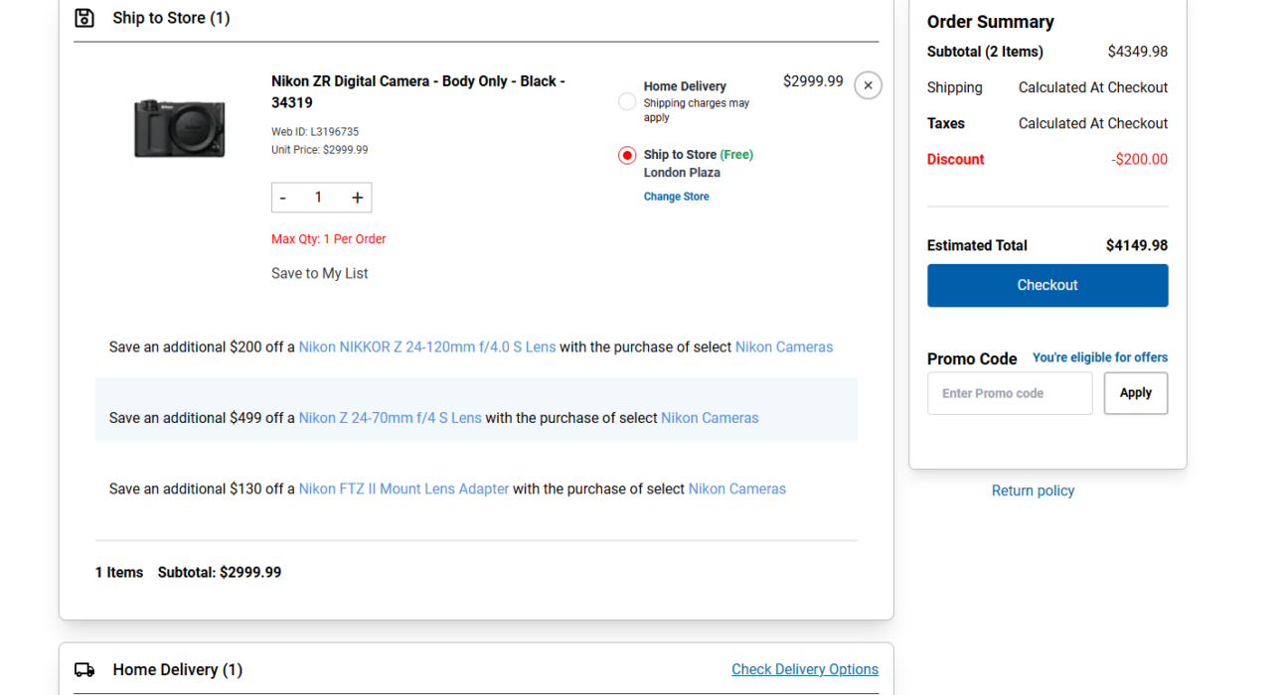Open the Nikon NIKKOR Z 24-120mm lens link
Viewport: 1288px width, 695px height.
[427, 347]
